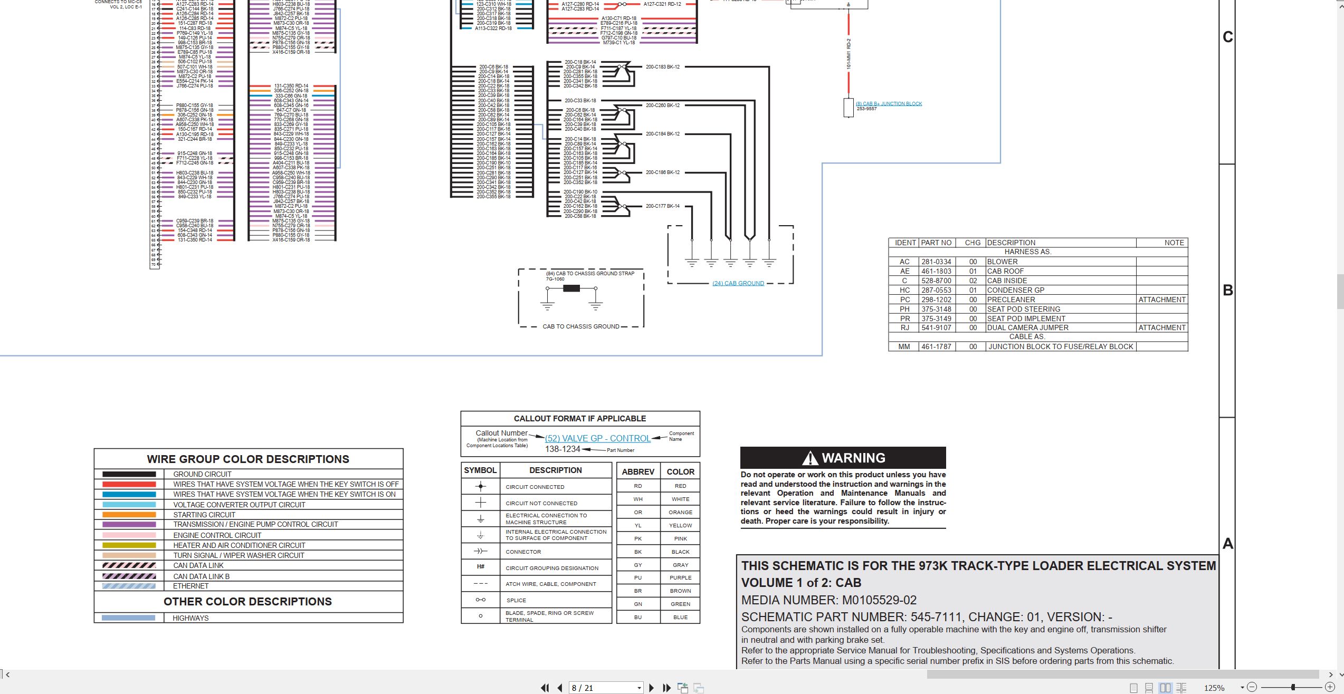
Task: Click the DUAL CAMERA JUMPER description
Action: (1027, 327)
